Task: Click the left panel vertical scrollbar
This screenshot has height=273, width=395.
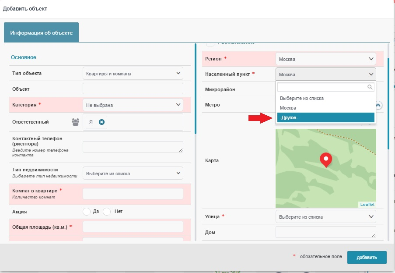Action: 196,89
